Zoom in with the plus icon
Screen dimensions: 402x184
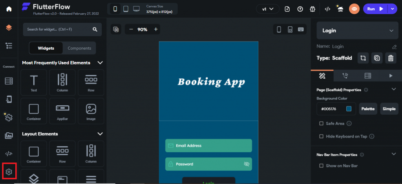point(155,29)
